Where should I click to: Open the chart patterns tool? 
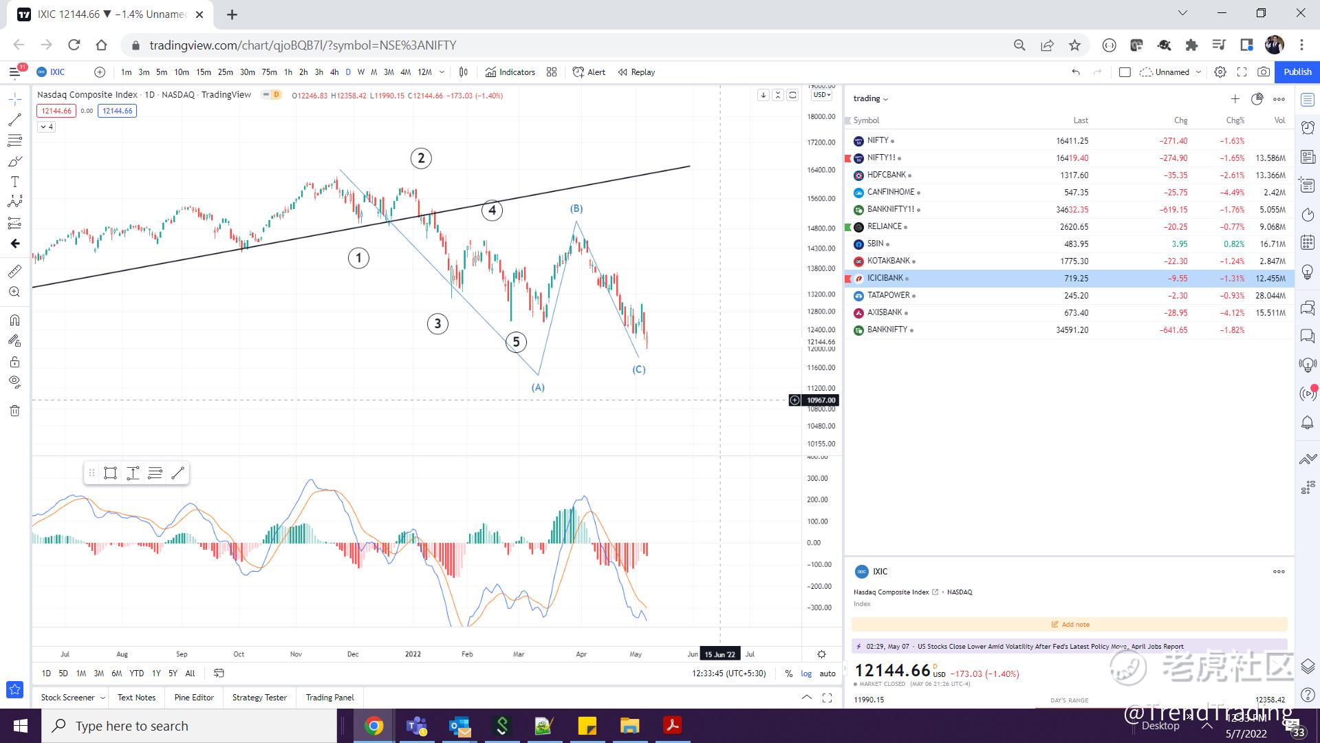[x=14, y=202]
